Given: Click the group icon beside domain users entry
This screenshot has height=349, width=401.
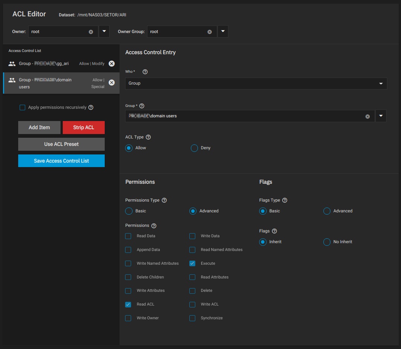Looking at the screenshot, I should [x=12, y=80].
